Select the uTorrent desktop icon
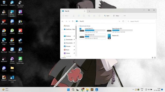 [12, 31]
